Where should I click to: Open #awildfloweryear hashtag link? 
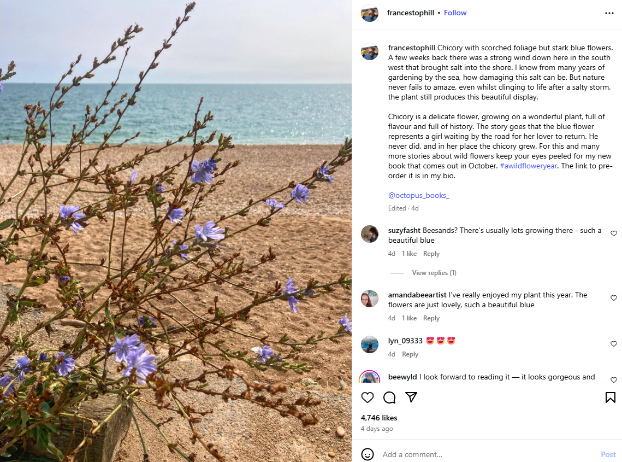coord(529,166)
